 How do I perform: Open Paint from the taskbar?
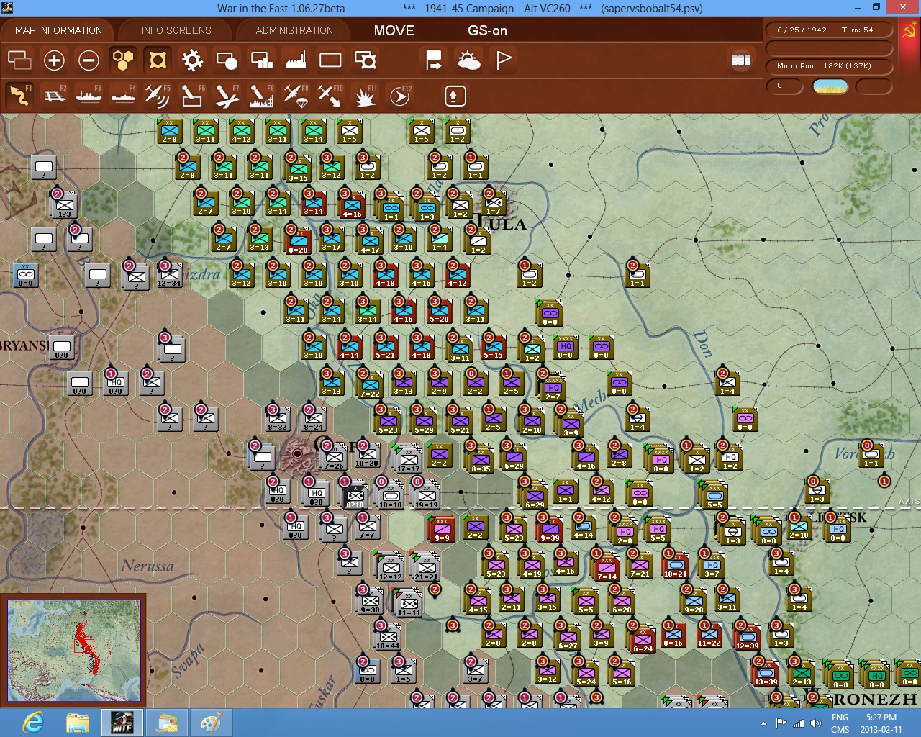(212, 723)
